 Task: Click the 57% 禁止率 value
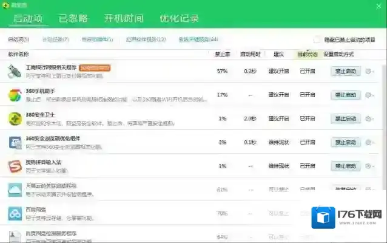click(222, 71)
